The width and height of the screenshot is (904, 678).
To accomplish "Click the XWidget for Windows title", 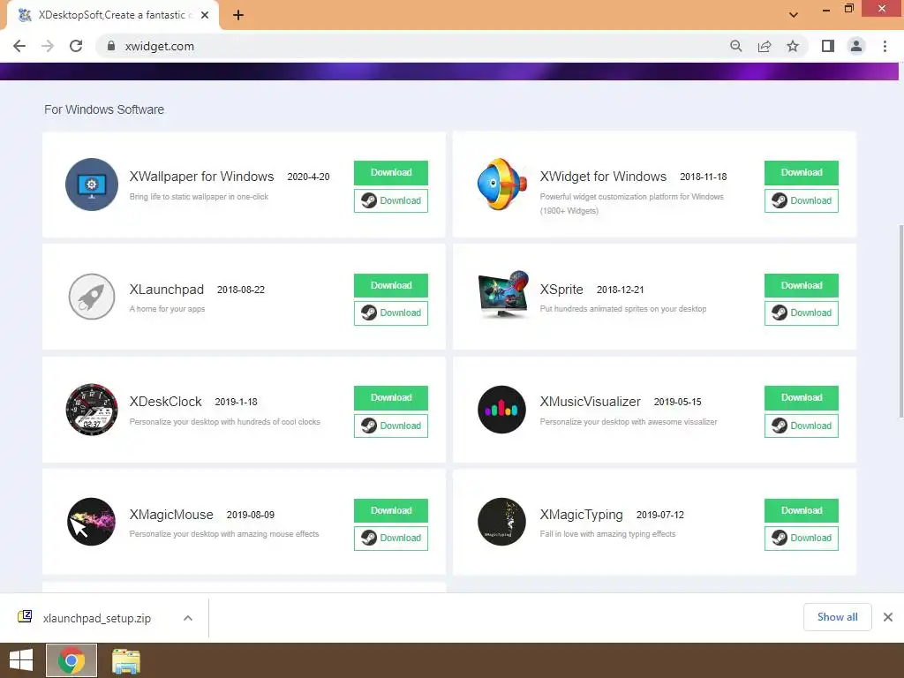I will (603, 177).
